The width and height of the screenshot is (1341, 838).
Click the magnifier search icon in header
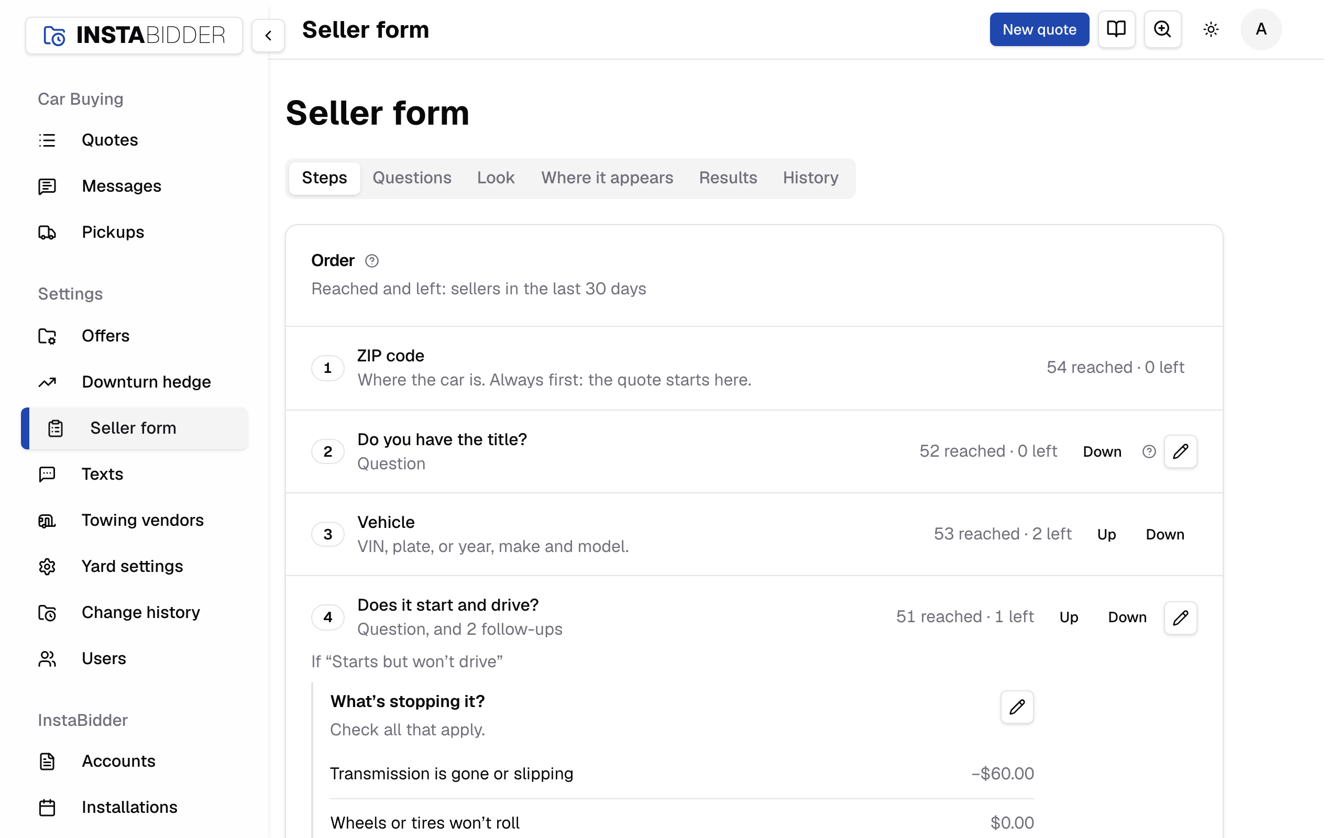1162,29
